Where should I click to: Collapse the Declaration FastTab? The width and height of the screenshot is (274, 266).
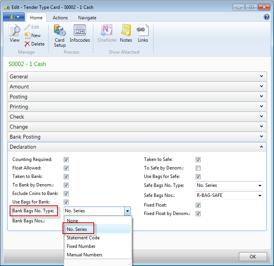coord(137,147)
